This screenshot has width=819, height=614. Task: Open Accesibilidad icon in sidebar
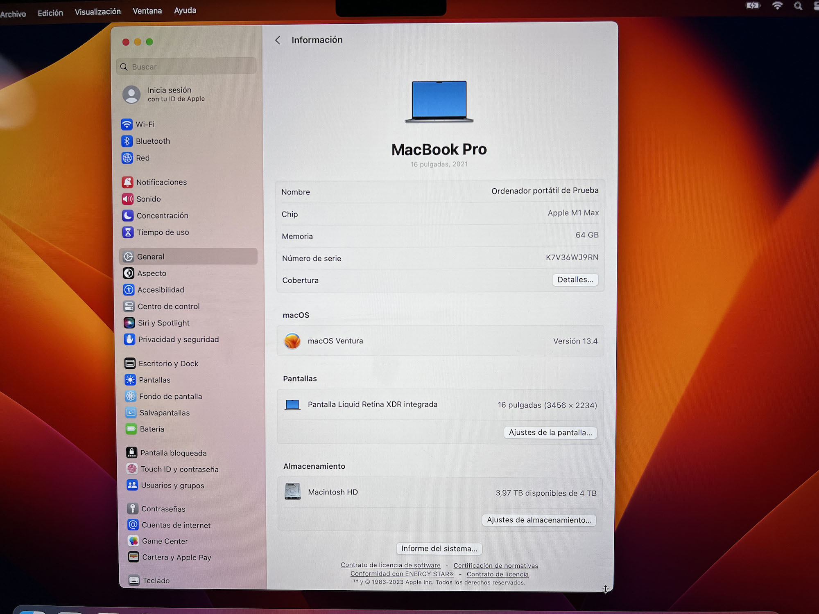tap(129, 290)
